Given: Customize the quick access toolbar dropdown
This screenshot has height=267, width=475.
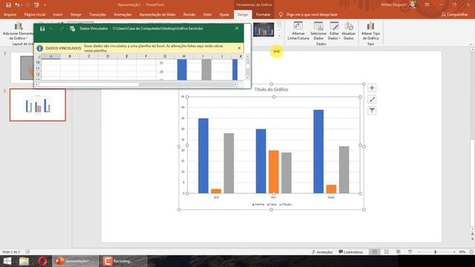Looking at the screenshot, I should tap(45, 5).
